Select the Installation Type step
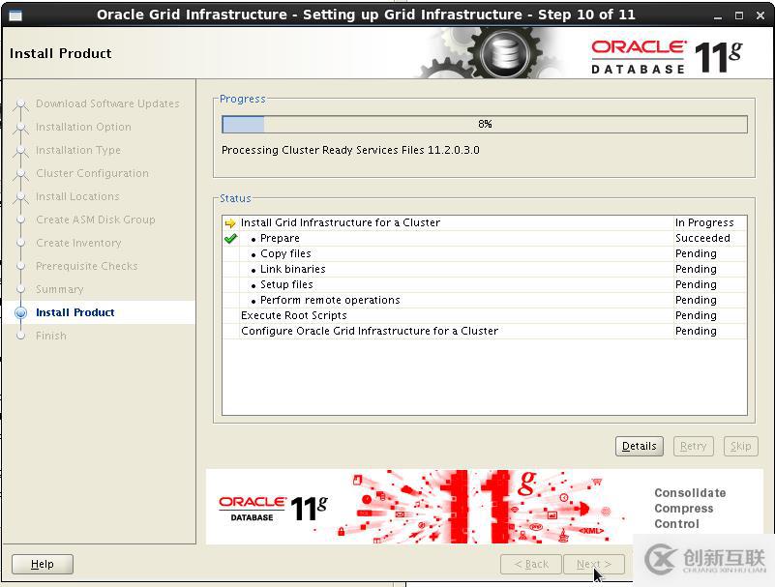This screenshot has width=775, height=587. 78,150
